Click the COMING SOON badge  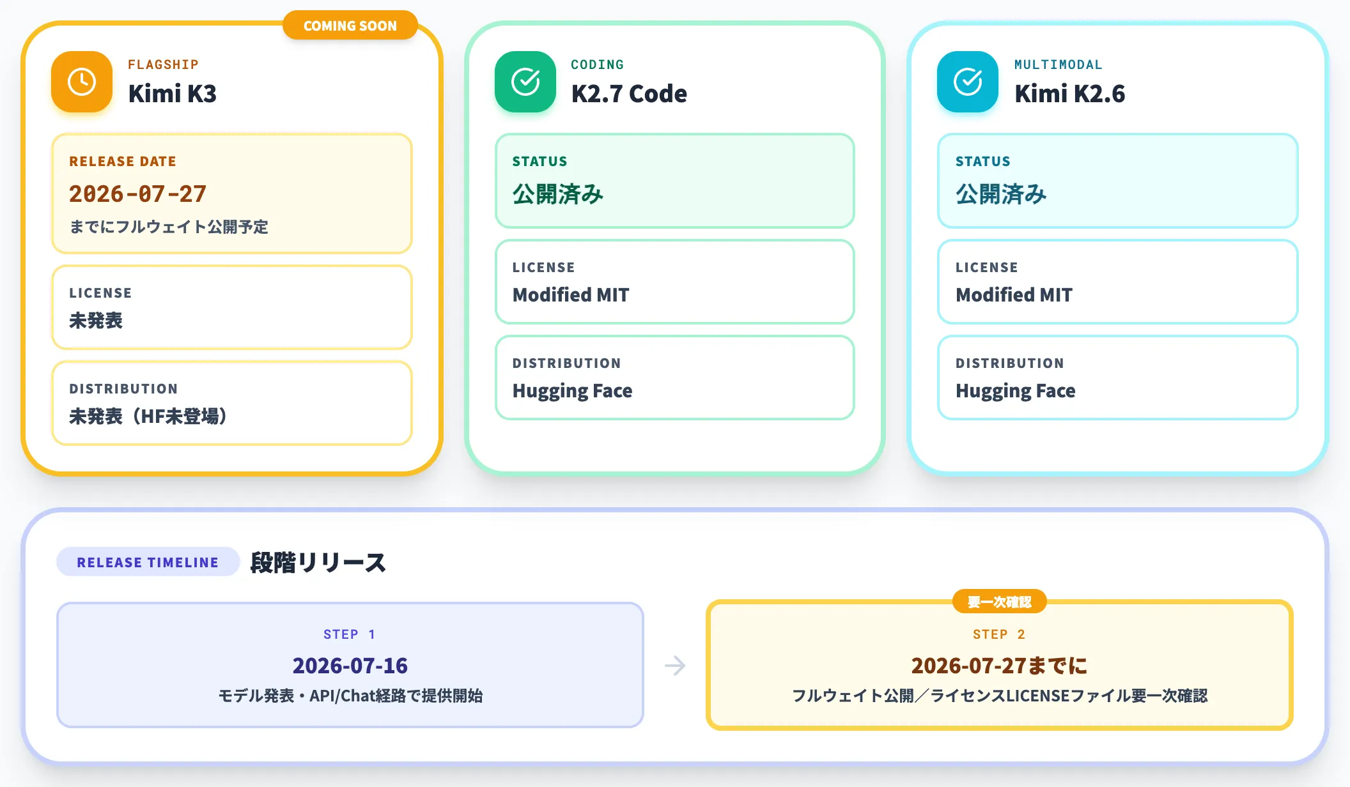click(x=350, y=26)
